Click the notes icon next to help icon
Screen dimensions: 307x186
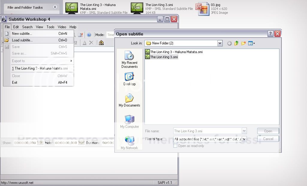(80, 35)
